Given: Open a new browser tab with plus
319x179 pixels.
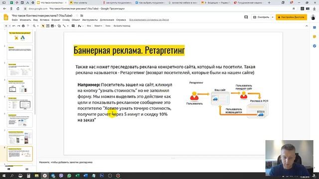Looking at the screenshot, I should pyautogui.click(x=269, y=3).
